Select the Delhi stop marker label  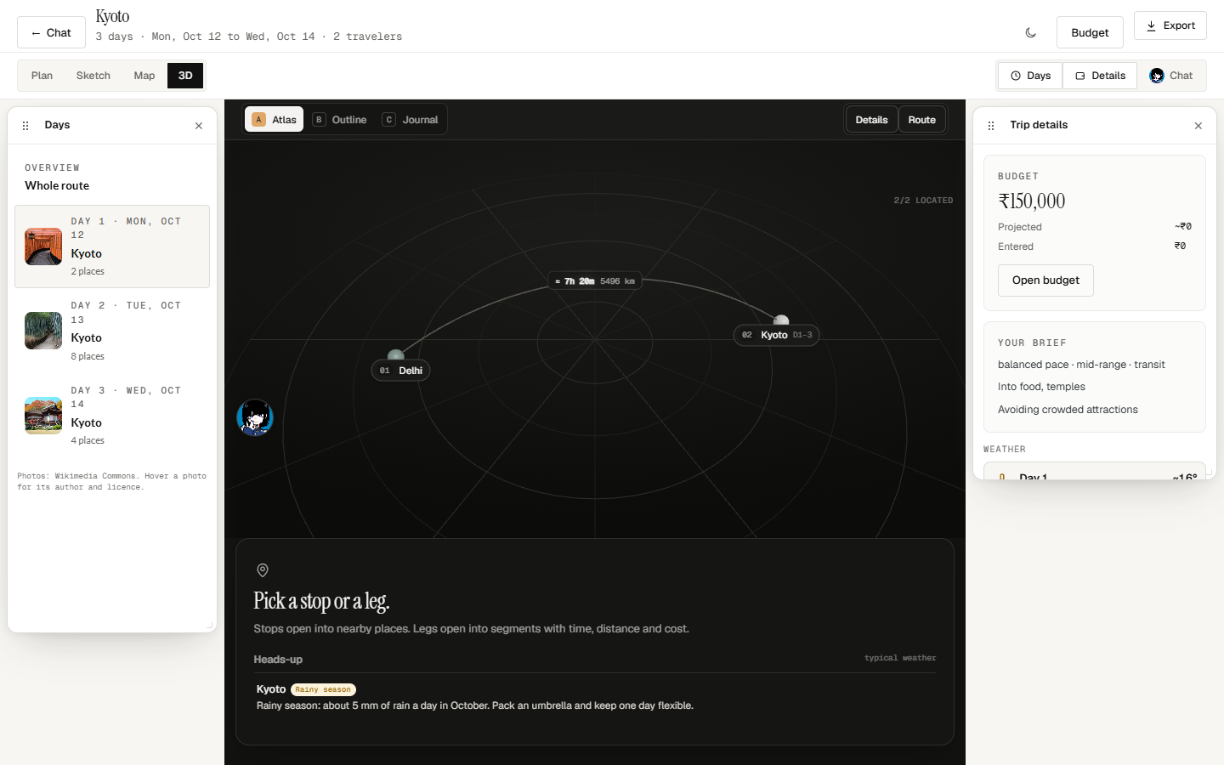click(x=400, y=371)
